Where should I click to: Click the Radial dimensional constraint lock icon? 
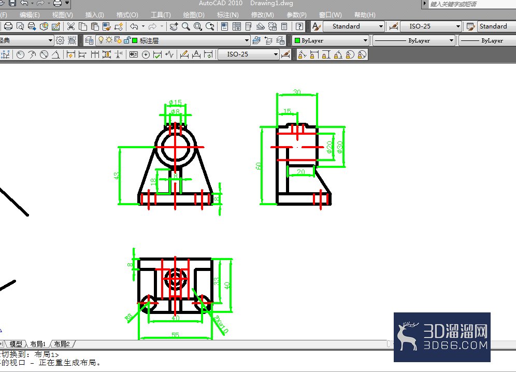tap(350, 54)
